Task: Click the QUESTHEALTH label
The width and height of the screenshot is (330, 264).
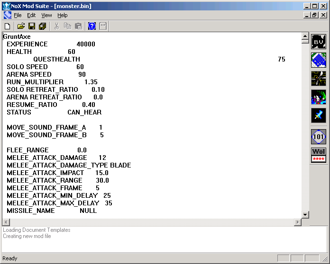Action: click(56, 59)
